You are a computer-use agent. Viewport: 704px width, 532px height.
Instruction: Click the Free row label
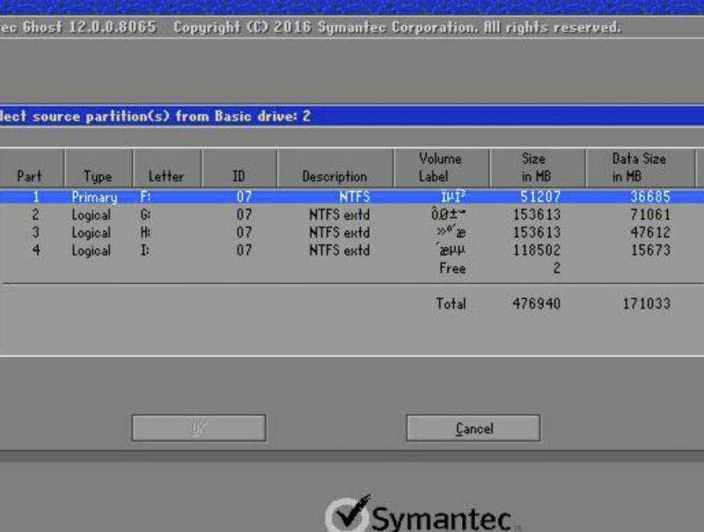pos(452,268)
